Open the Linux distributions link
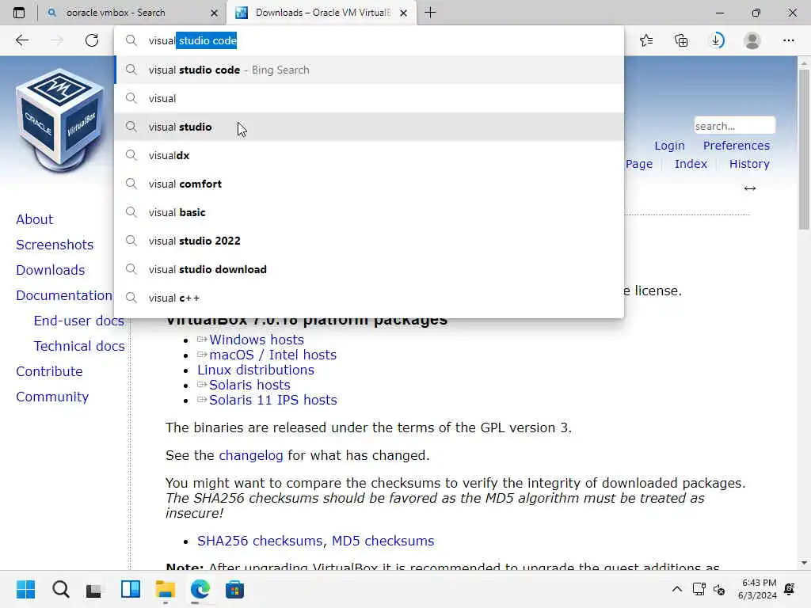 (x=256, y=370)
